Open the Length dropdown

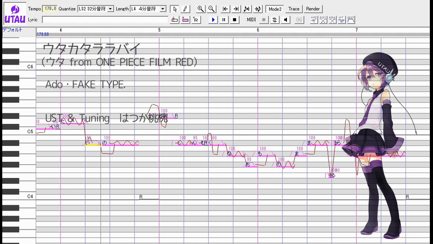163,9
